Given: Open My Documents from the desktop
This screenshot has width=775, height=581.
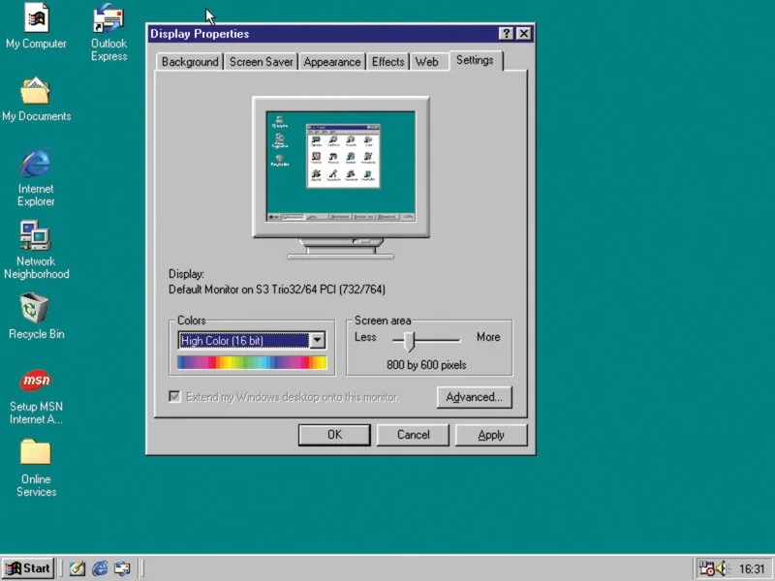Looking at the screenshot, I should [36, 92].
